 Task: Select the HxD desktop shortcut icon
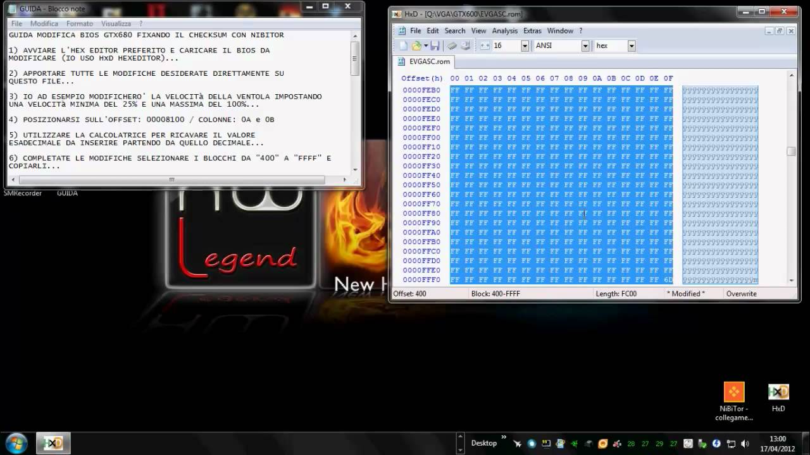coord(778,392)
